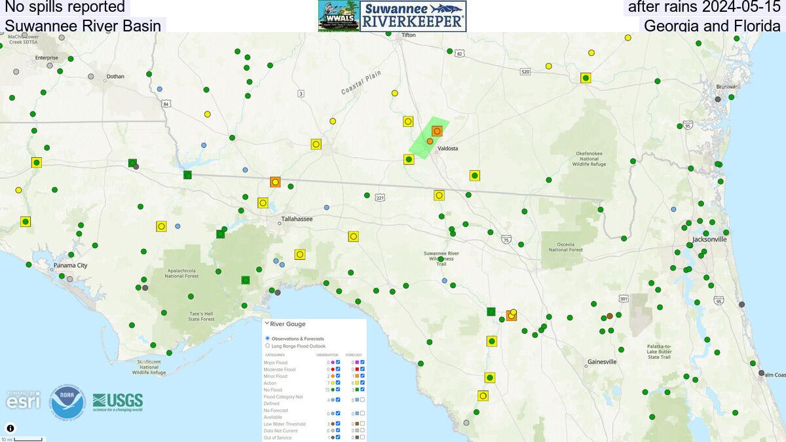This screenshot has height=442, width=786.
Task: Click Apalachicola National Forest label
Action: (181, 273)
